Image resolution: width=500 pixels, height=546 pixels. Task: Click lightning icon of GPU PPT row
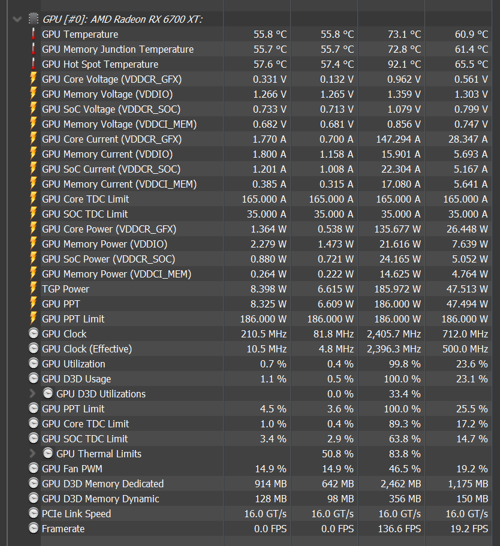point(34,304)
